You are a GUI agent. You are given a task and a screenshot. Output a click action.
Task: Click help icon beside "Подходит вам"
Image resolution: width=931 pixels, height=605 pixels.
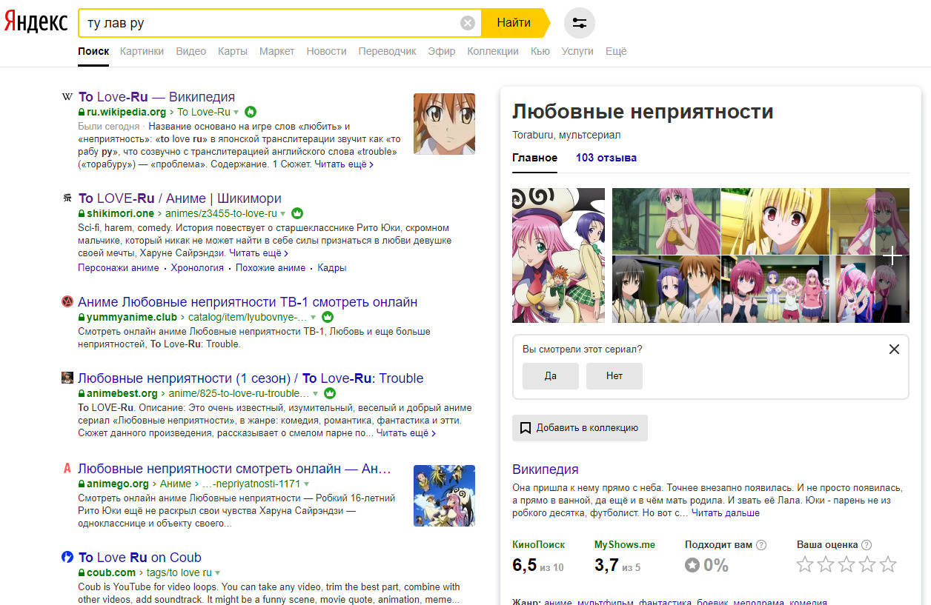[x=761, y=545]
